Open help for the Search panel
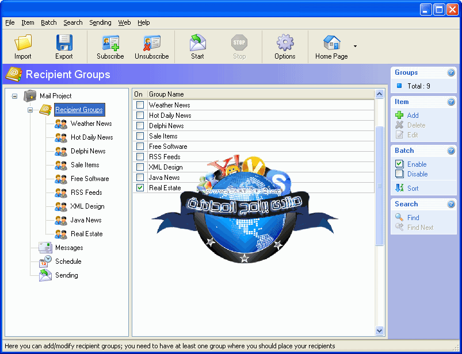 click(451, 204)
